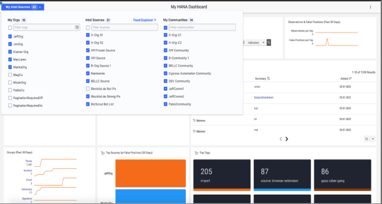Viewport: 382px width, 204px height.
Task: Uncheck the API Source checkbox
Action: [x=88, y=58]
